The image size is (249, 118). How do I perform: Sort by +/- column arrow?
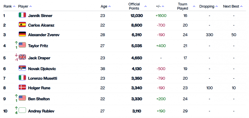coord(163,6)
